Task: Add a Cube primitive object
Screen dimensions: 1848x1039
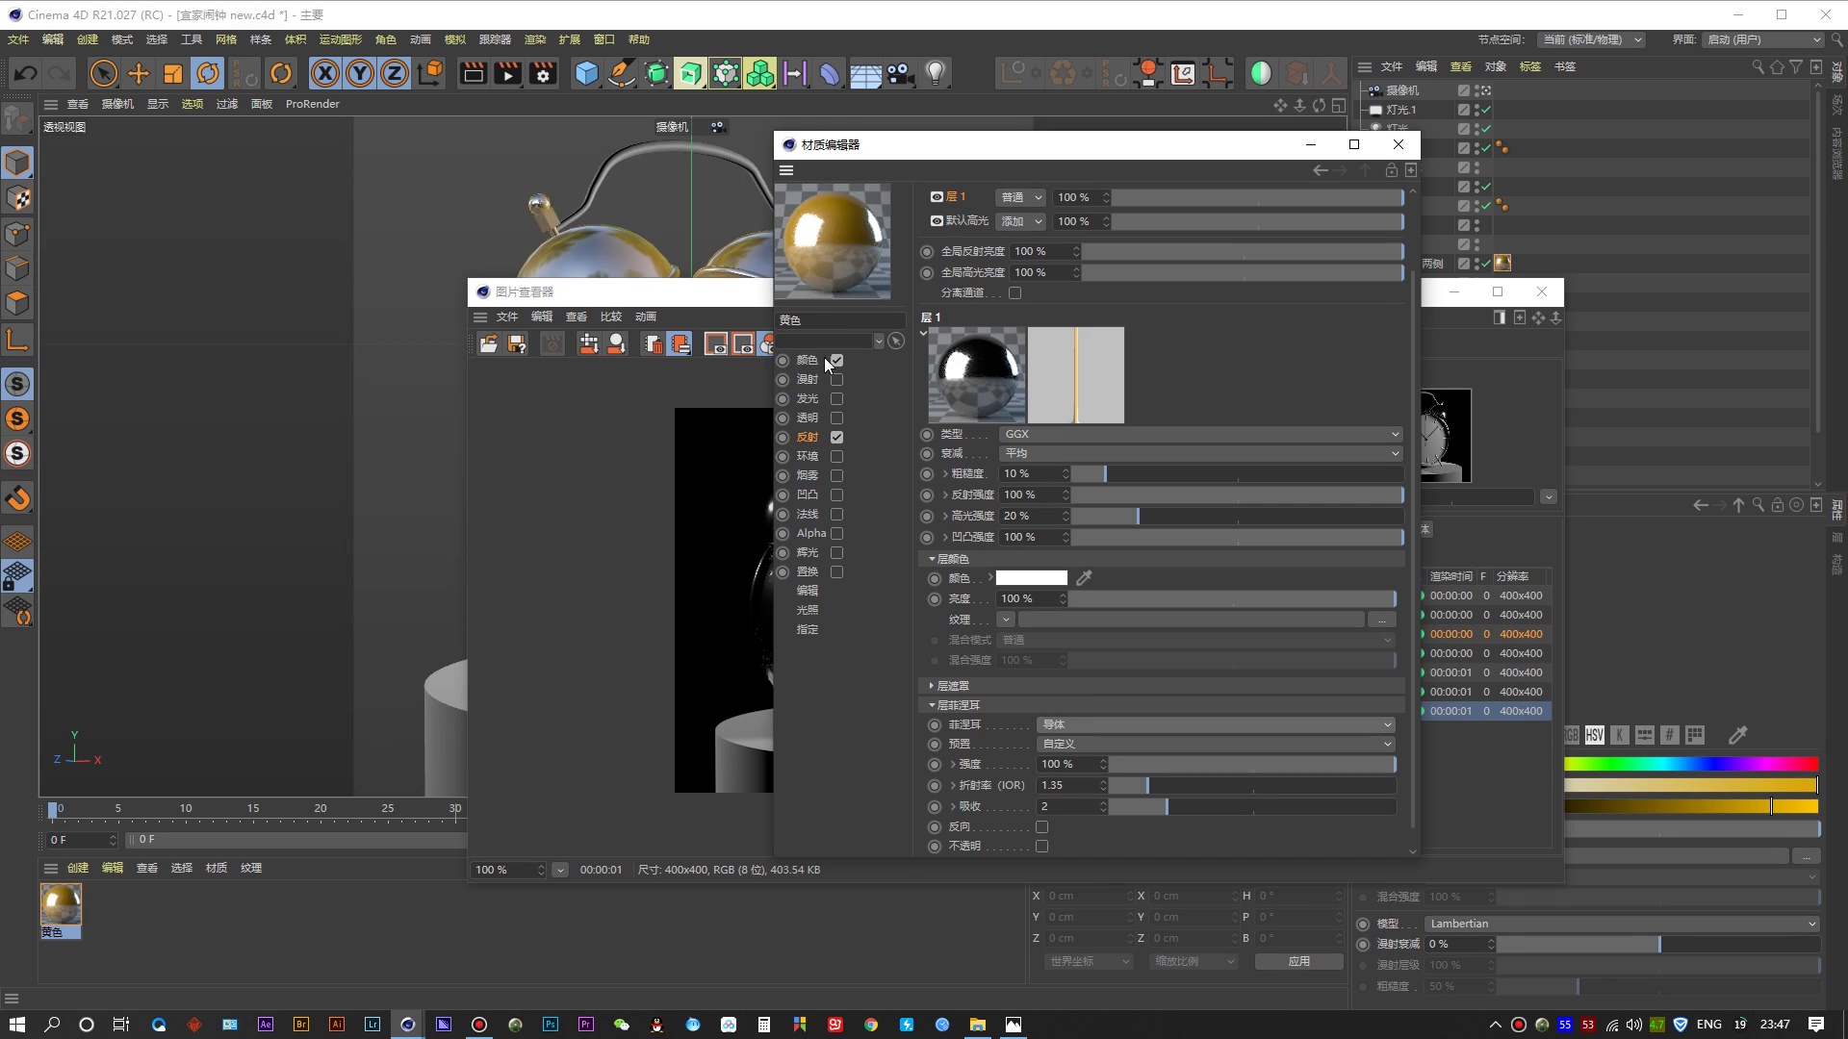Action: pyautogui.click(x=586, y=73)
